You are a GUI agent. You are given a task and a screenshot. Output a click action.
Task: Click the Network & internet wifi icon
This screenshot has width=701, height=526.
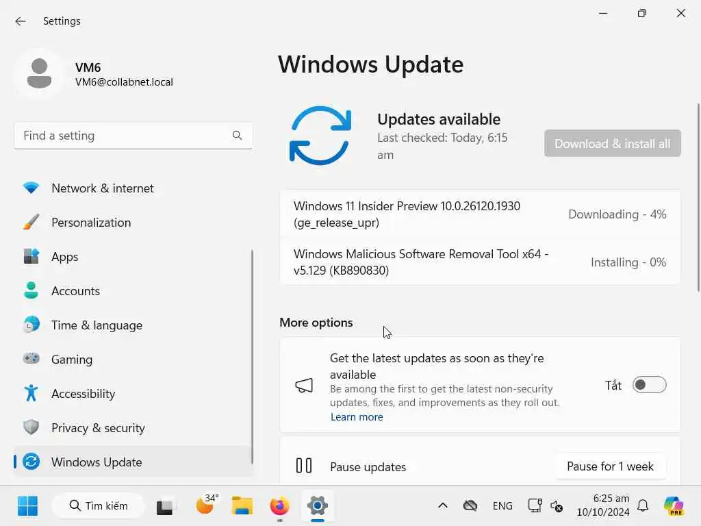(x=31, y=188)
